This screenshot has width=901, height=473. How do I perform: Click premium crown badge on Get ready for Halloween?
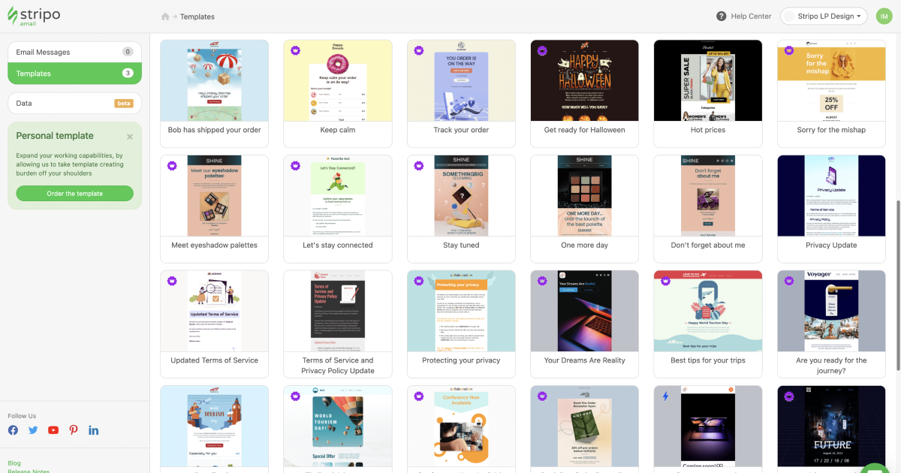click(541, 50)
